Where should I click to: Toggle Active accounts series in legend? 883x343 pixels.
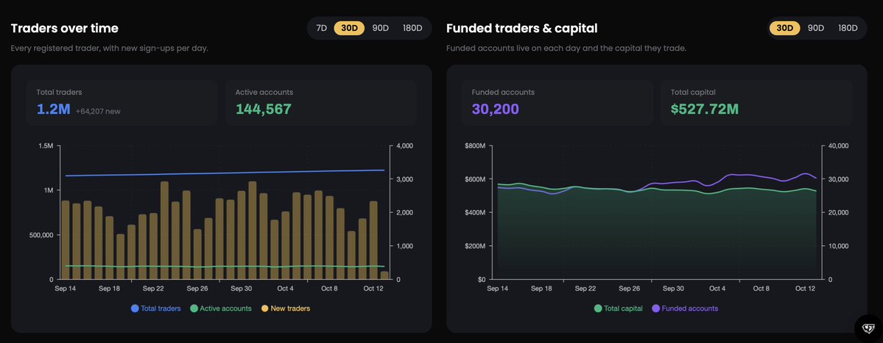221,308
